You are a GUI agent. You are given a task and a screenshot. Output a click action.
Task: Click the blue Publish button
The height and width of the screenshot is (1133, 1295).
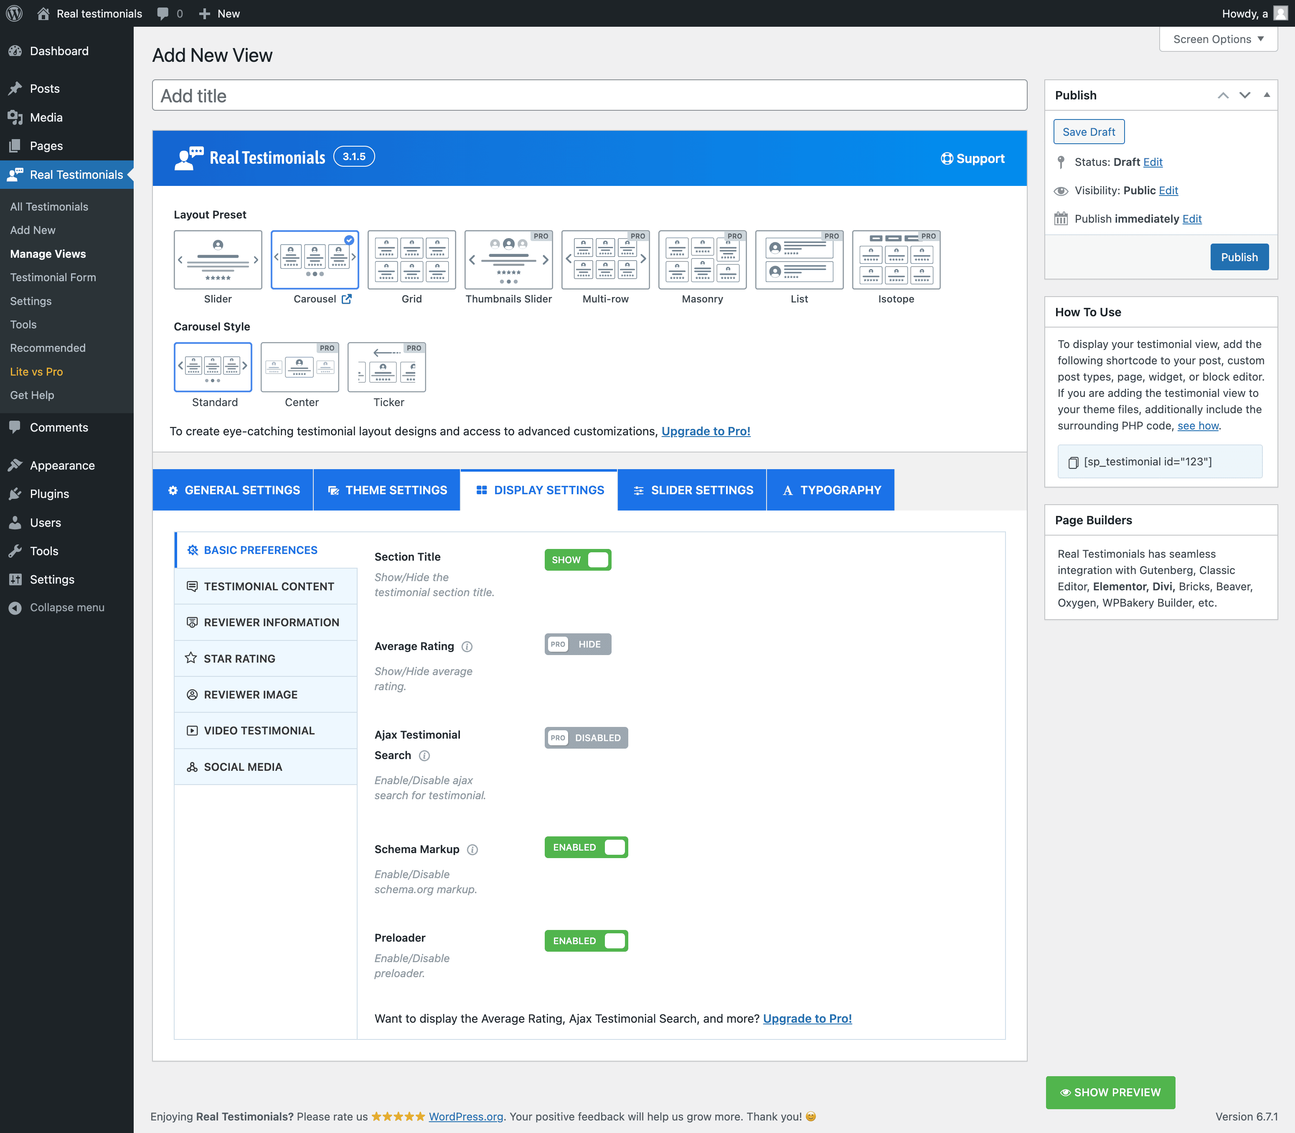[1239, 257]
